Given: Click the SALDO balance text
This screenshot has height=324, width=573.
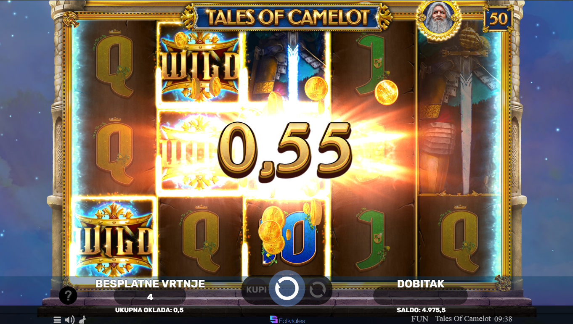Looking at the screenshot, I should pos(421,310).
